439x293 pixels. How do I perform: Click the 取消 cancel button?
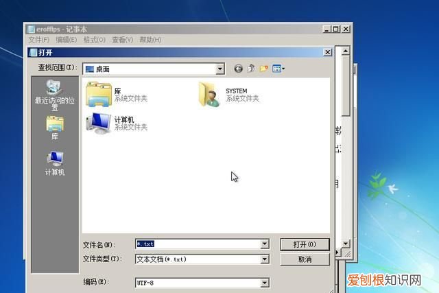click(x=305, y=259)
